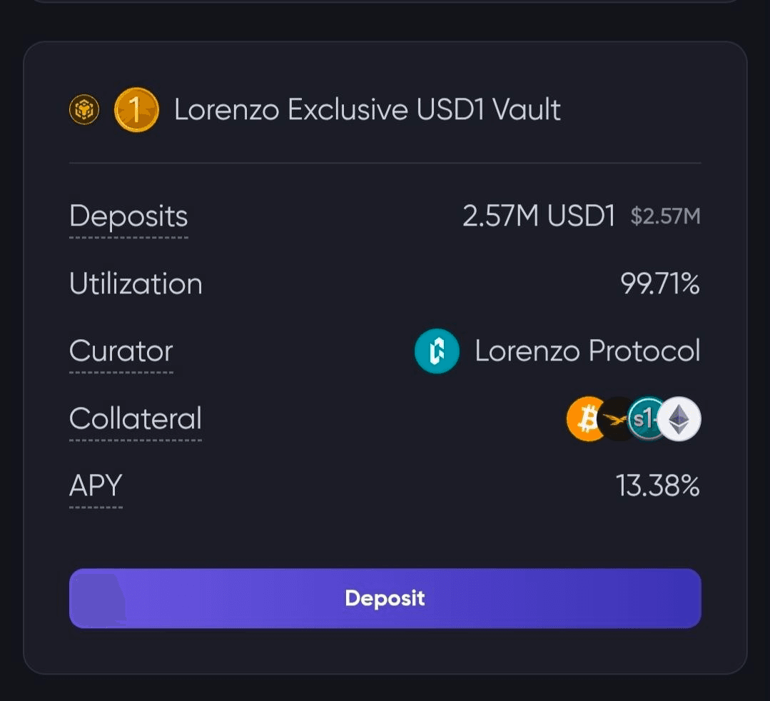This screenshot has height=701, width=770.
Task: Click the APY label with dotted underline
Action: pos(96,486)
